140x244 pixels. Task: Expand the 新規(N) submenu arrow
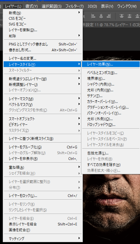click(x=79, y=12)
